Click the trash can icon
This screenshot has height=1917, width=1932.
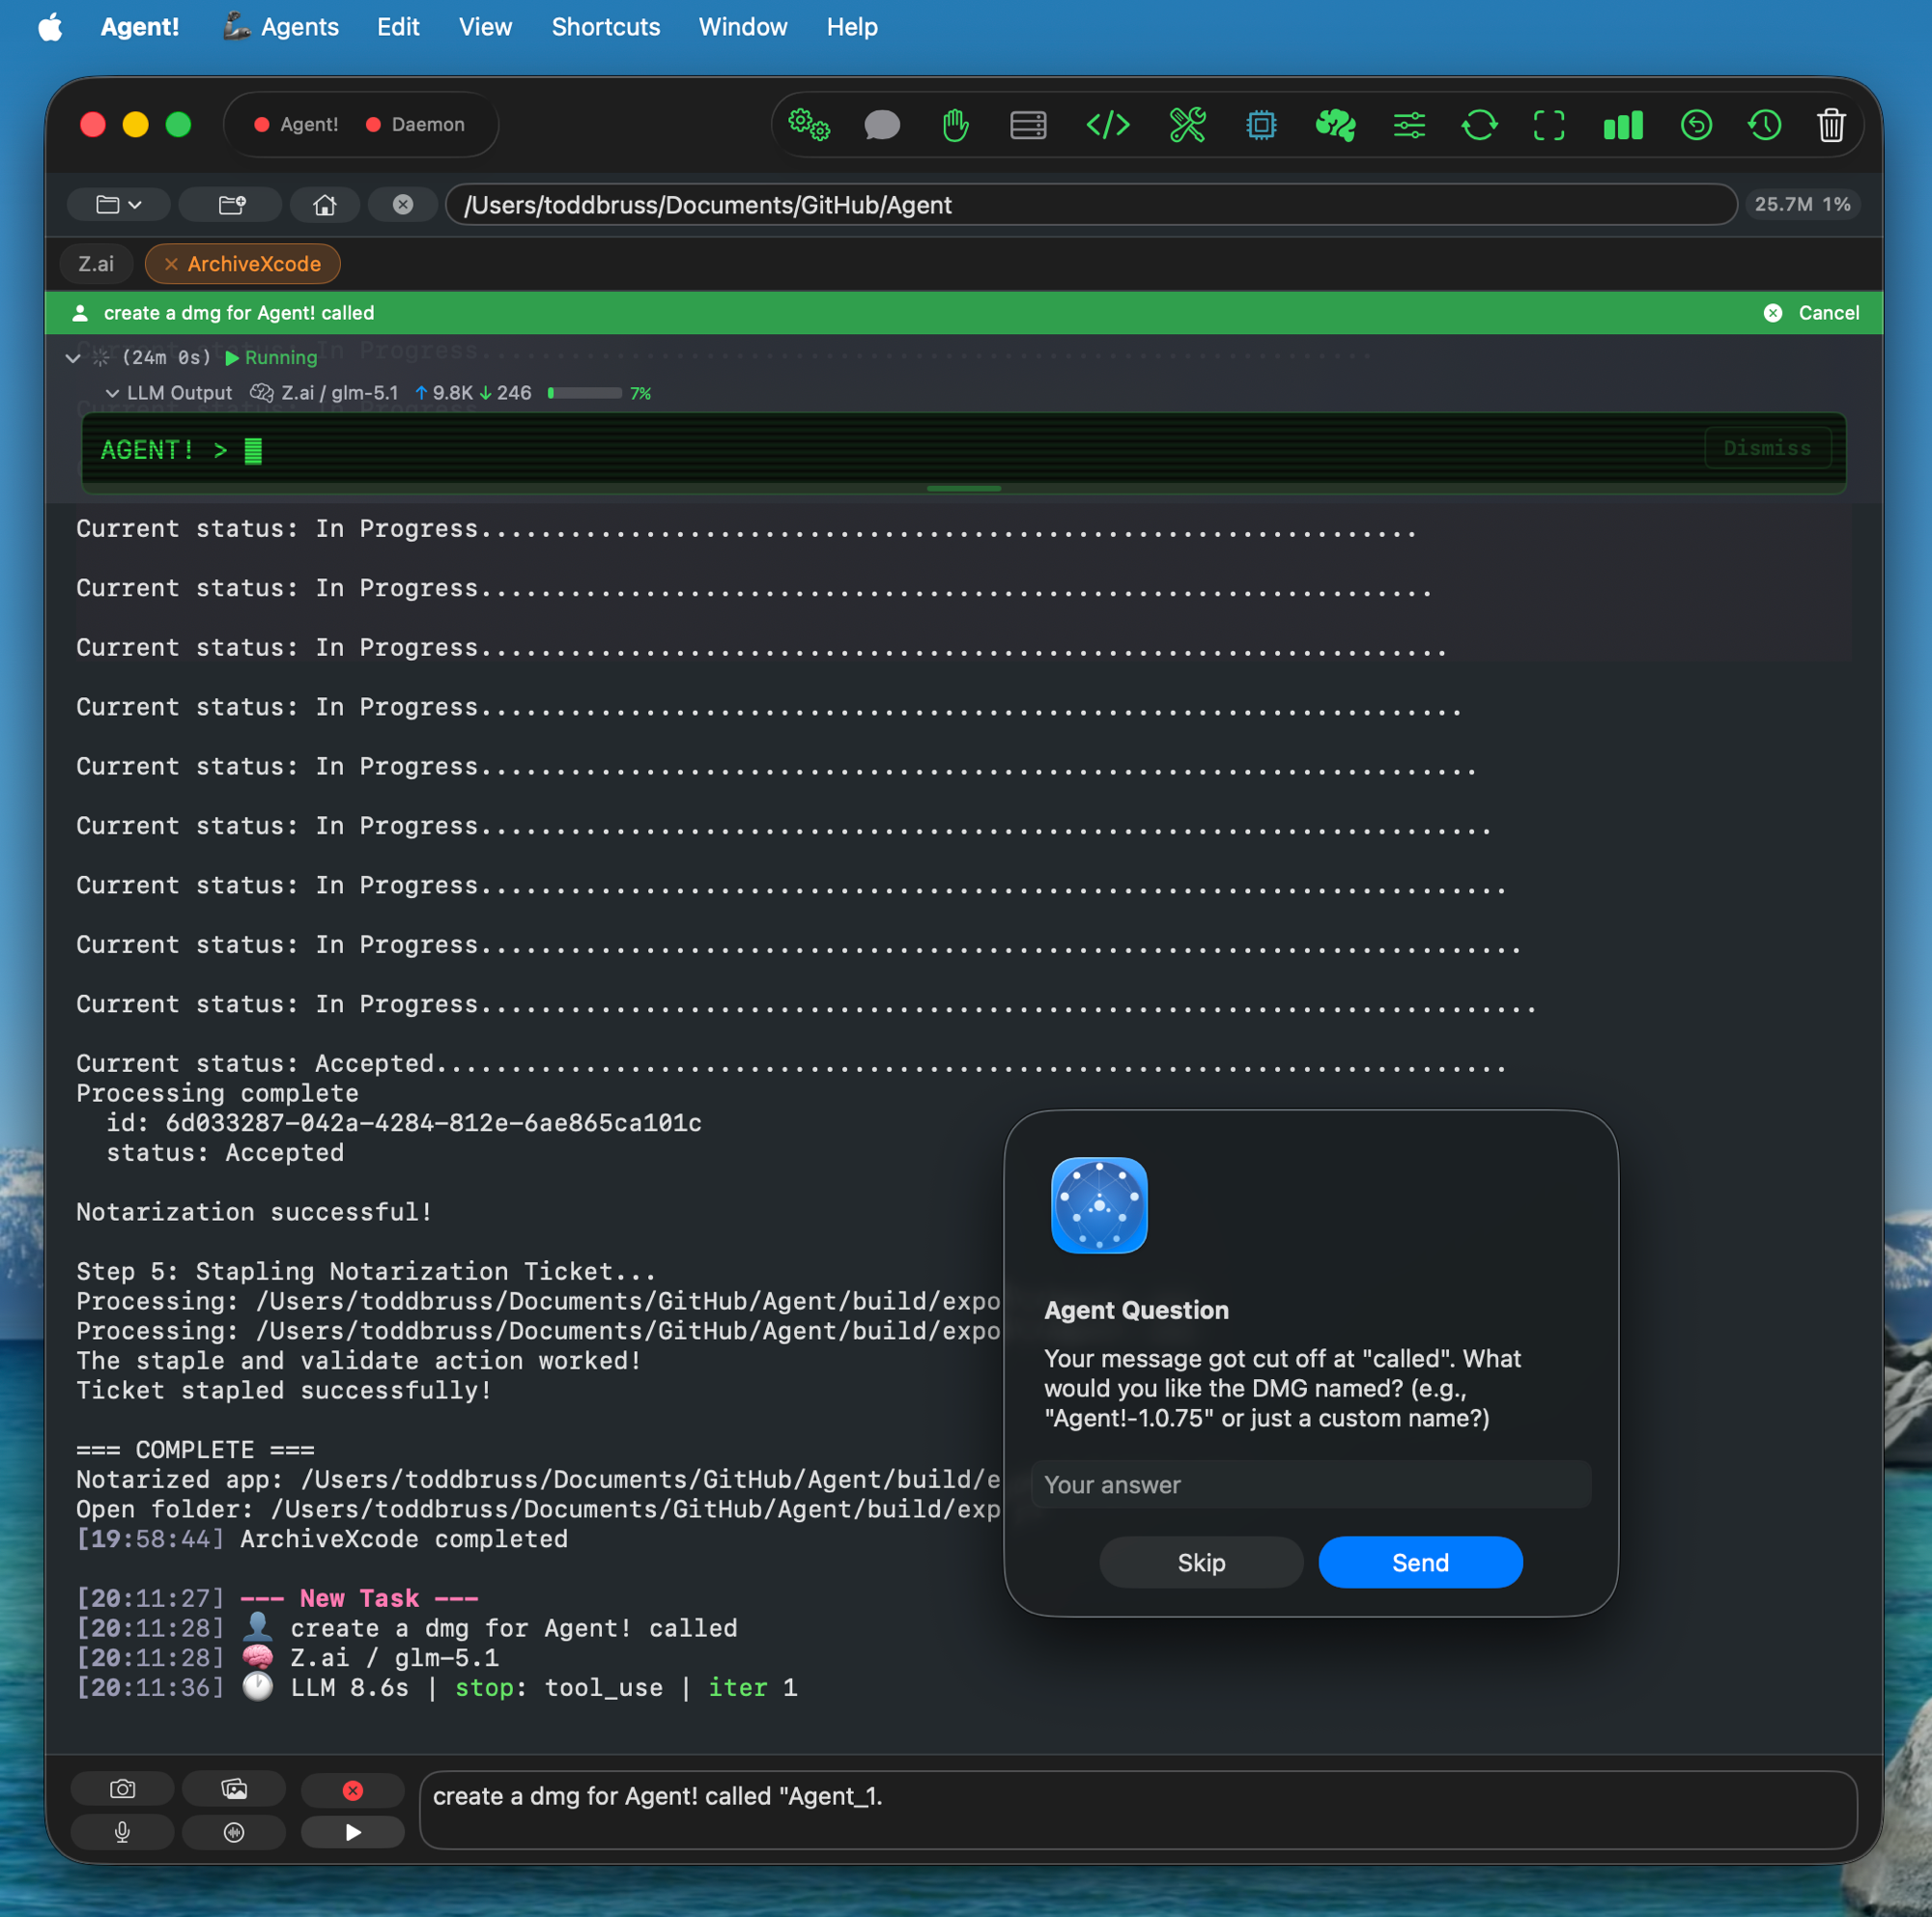tap(1830, 125)
